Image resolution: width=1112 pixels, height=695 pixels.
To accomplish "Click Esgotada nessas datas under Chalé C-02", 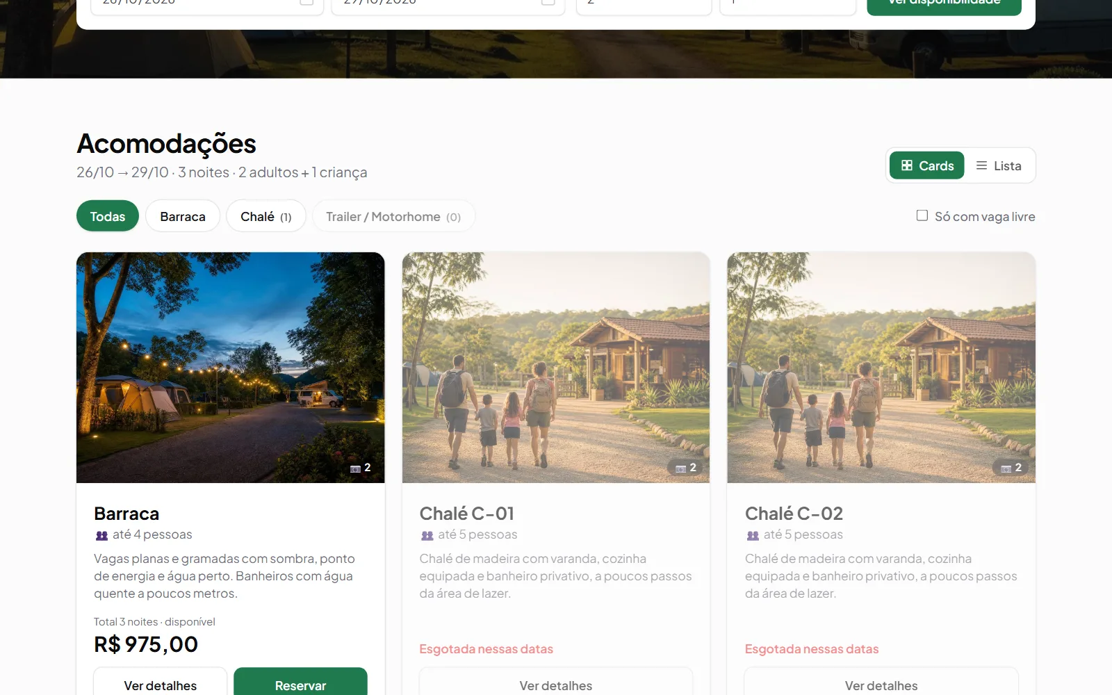I will tap(812, 649).
